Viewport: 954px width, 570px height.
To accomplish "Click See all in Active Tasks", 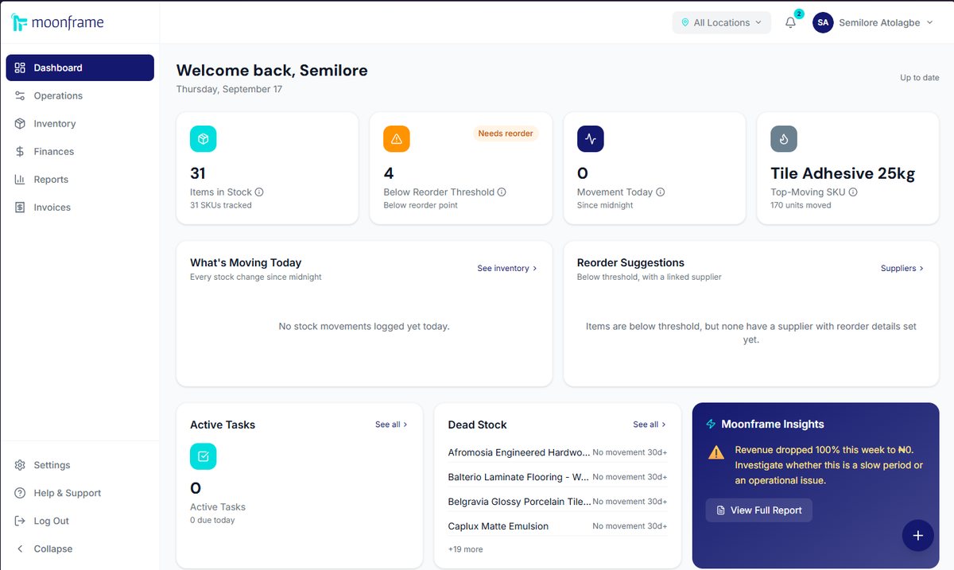I will pyautogui.click(x=391, y=425).
